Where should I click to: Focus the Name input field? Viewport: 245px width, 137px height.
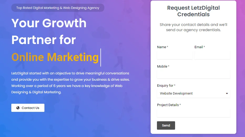(x=175, y=55)
